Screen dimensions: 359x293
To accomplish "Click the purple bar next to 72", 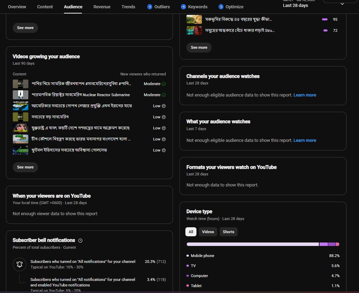I will (325, 30).
